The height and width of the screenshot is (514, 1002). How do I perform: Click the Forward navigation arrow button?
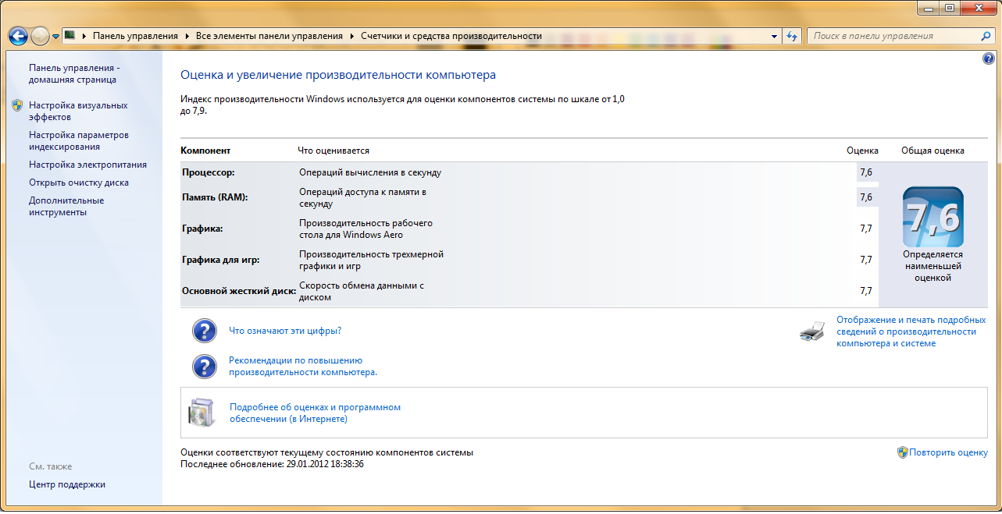(x=40, y=36)
